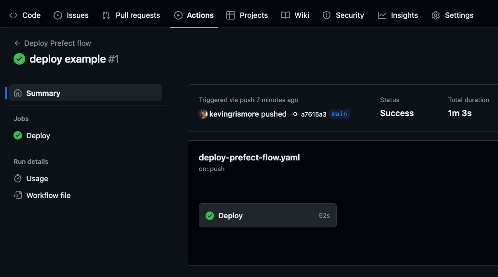Click sidebar Deploy job green check icon
498x277 pixels.
[18, 135]
